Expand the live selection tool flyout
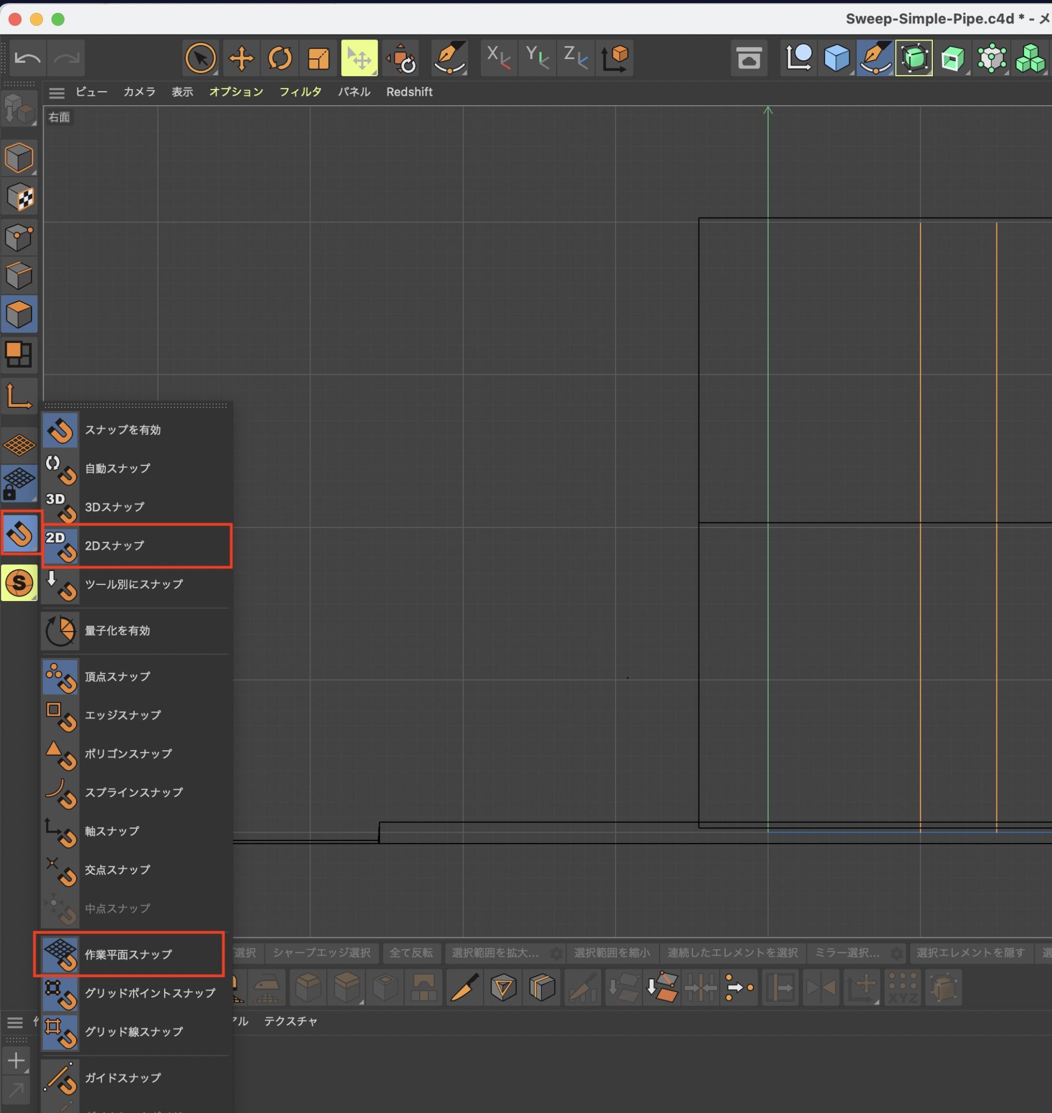1052x1113 pixels. click(x=200, y=58)
